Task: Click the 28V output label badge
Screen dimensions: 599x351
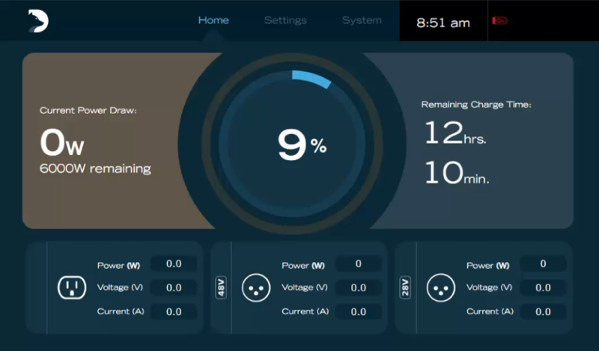Action: click(406, 287)
